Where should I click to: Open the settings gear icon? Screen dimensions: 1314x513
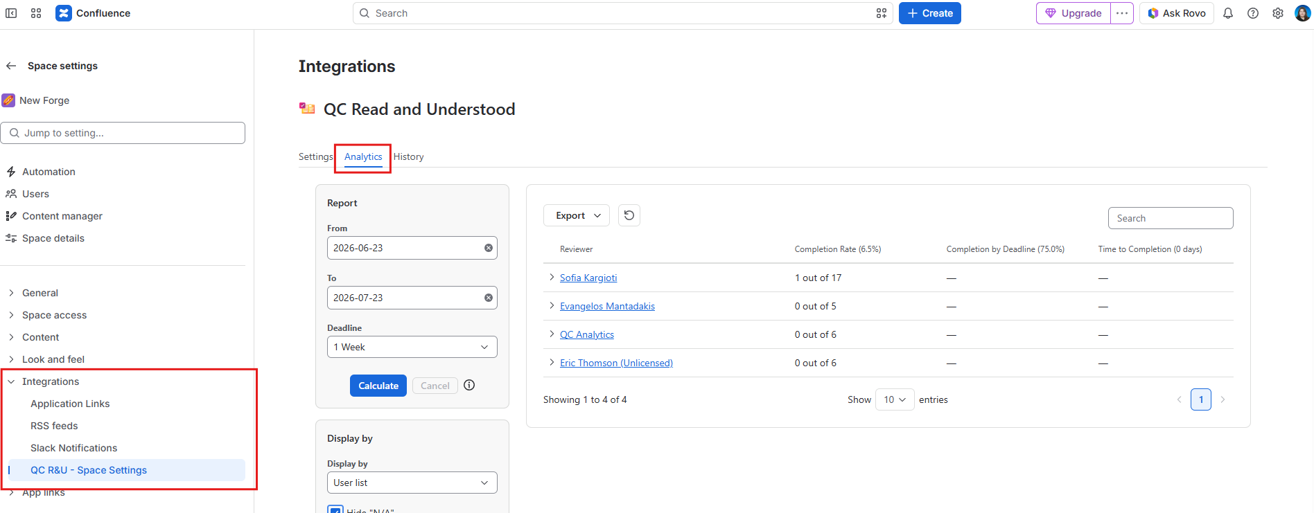point(1278,13)
